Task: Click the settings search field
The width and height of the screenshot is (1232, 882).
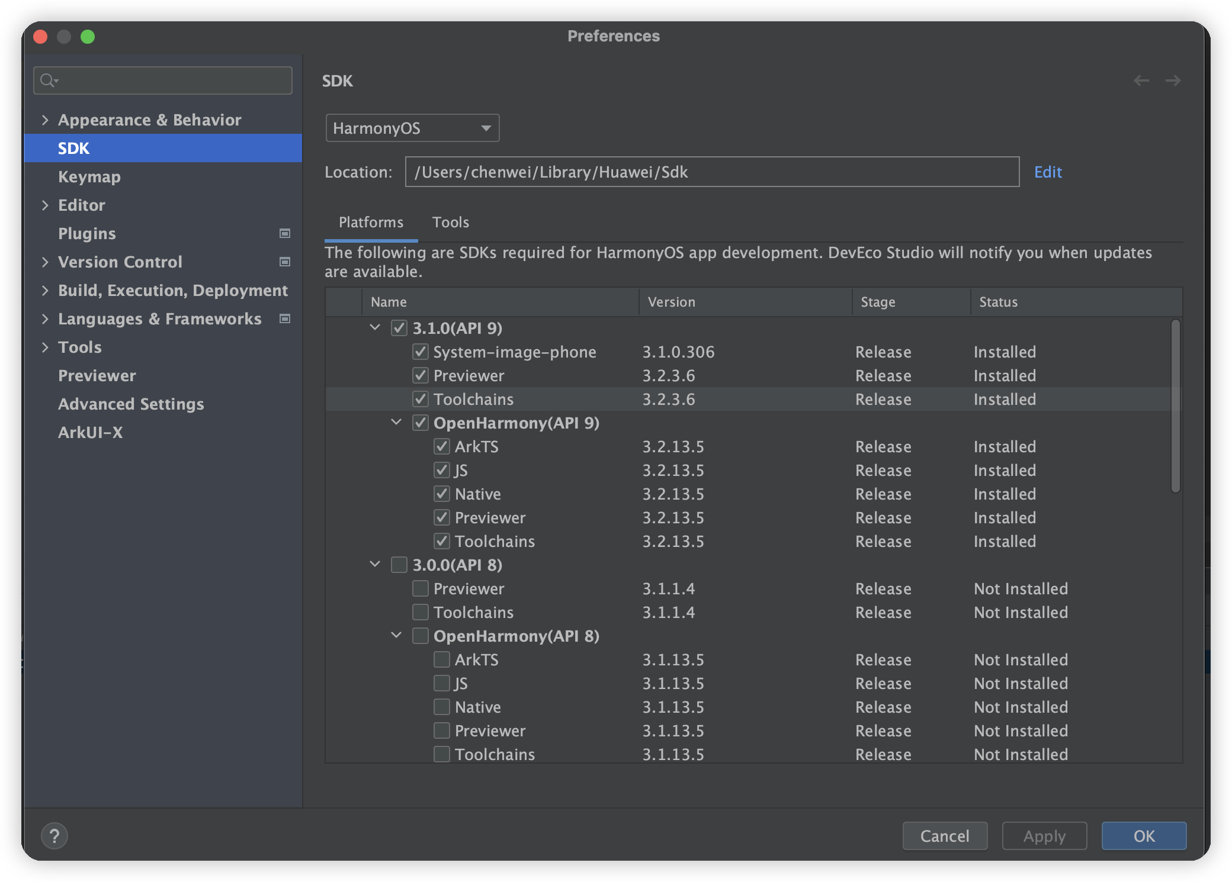Action: [163, 81]
